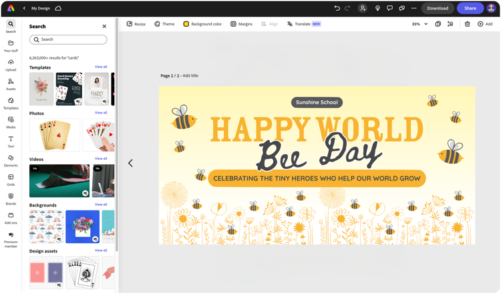Click the Undo arrow icon

pos(337,9)
